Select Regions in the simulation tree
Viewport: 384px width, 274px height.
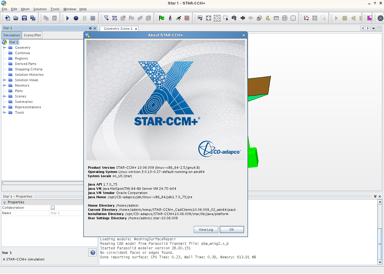tap(21, 58)
